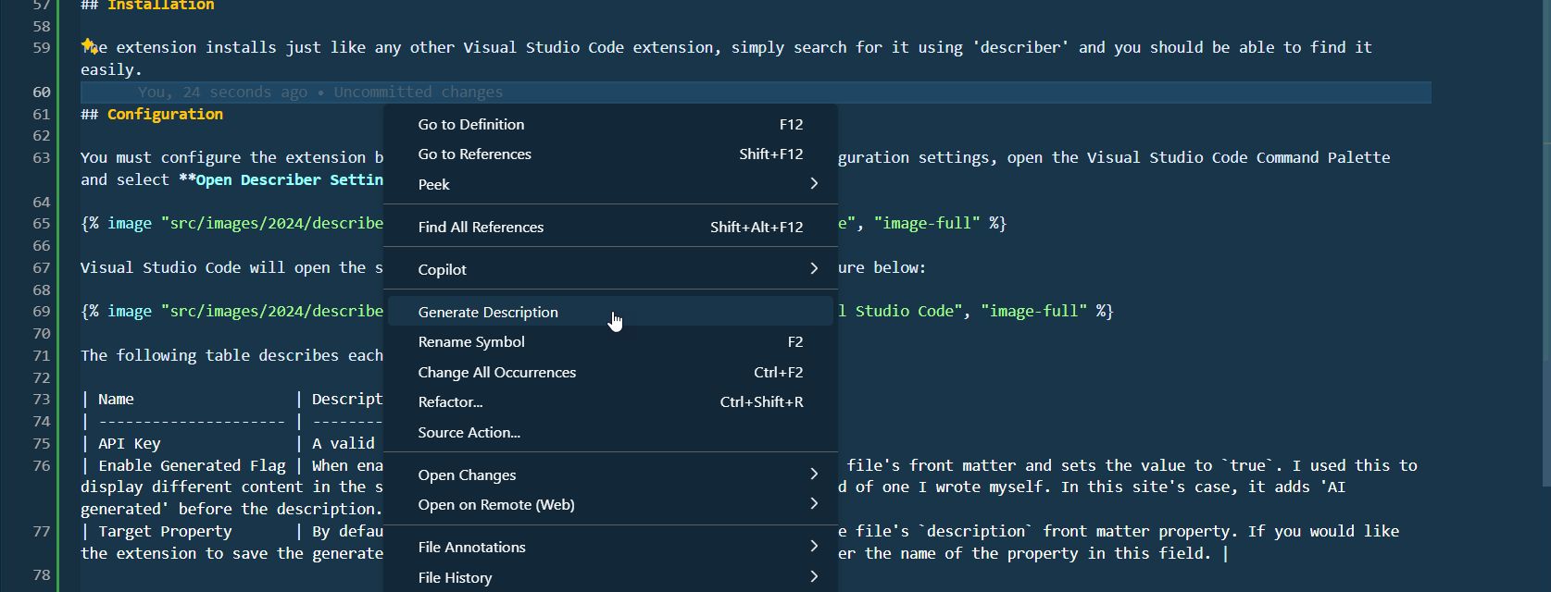Image resolution: width=1551 pixels, height=592 pixels.
Task: Click 'The following table describes each' text
Action: click(x=231, y=355)
